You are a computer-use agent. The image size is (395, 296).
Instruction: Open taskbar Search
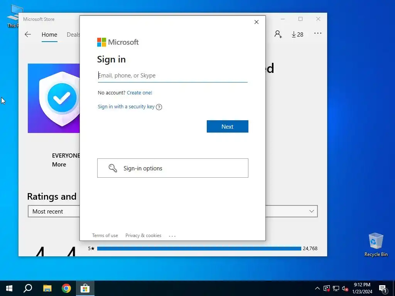(28, 288)
